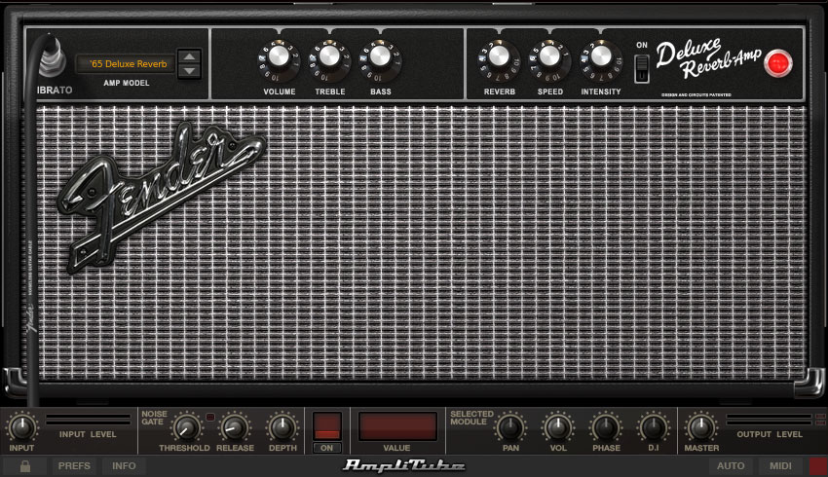Enable the AUTO button

pyautogui.click(x=731, y=466)
